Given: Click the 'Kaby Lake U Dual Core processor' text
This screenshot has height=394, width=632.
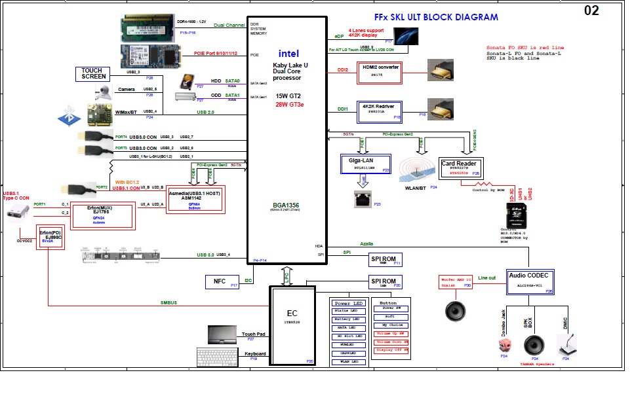Looking at the screenshot, I should coord(290,71).
